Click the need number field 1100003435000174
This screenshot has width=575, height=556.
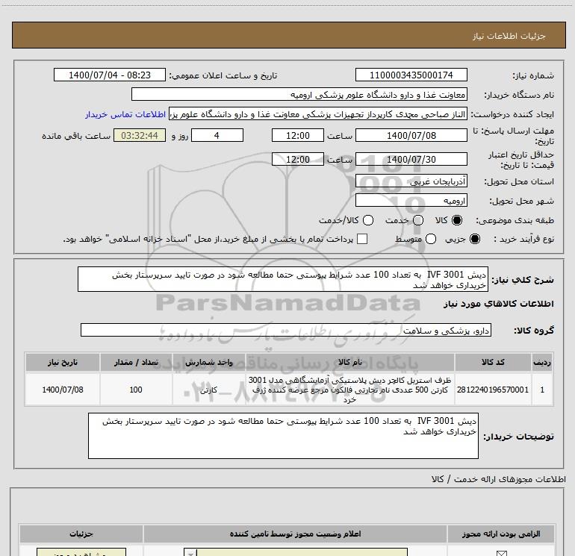[x=411, y=75]
